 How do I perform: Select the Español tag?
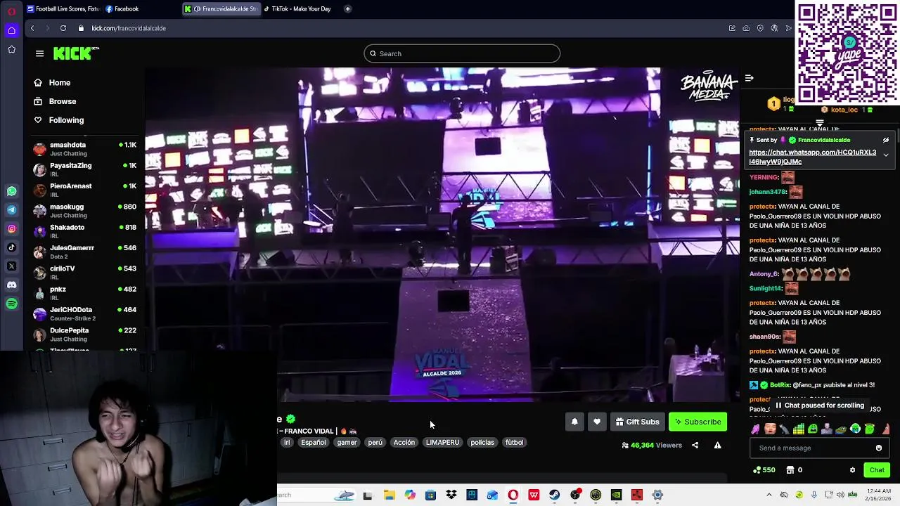[x=314, y=443]
